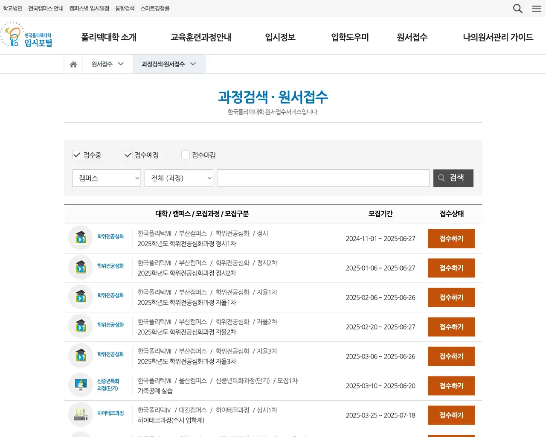Click graduation icon for 자율1차 row
The image size is (546, 437).
coord(81,297)
